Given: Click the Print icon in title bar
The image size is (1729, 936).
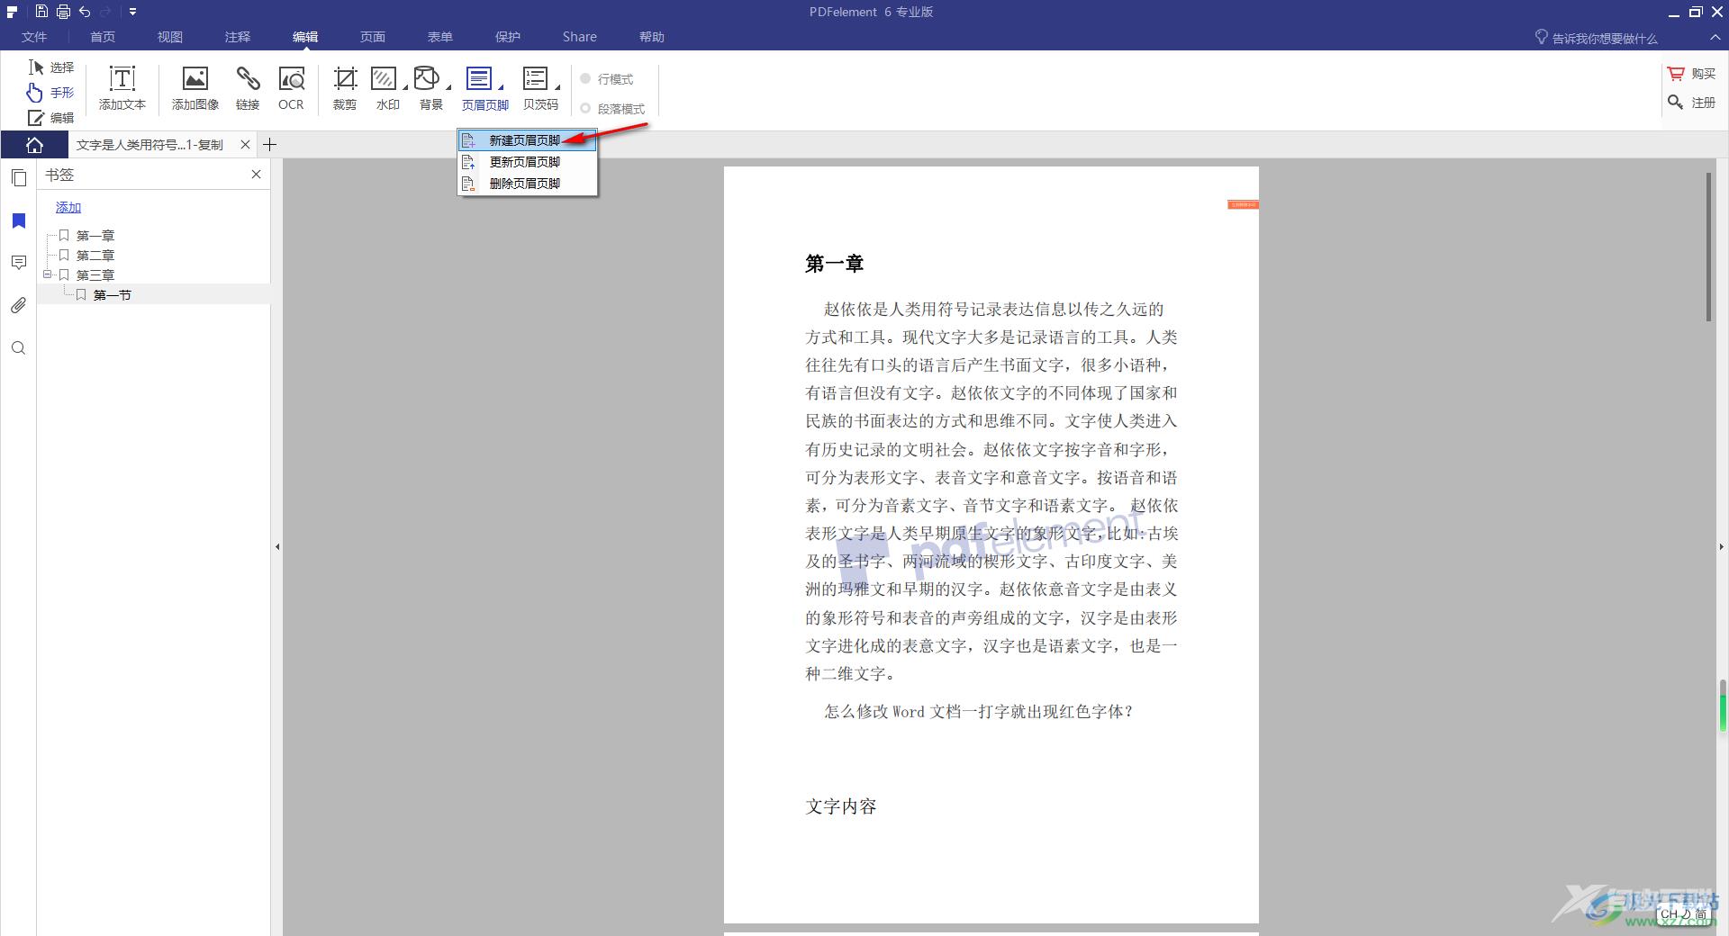Looking at the screenshot, I should pos(63,12).
